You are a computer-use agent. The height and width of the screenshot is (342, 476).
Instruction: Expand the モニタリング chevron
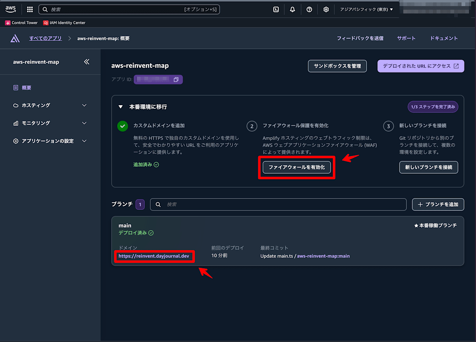click(x=84, y=123)
